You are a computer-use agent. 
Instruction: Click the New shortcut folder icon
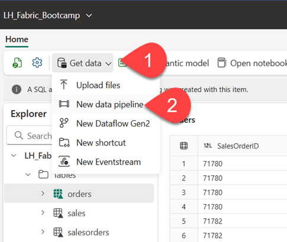pyautogui.click(x=64, y=143)
